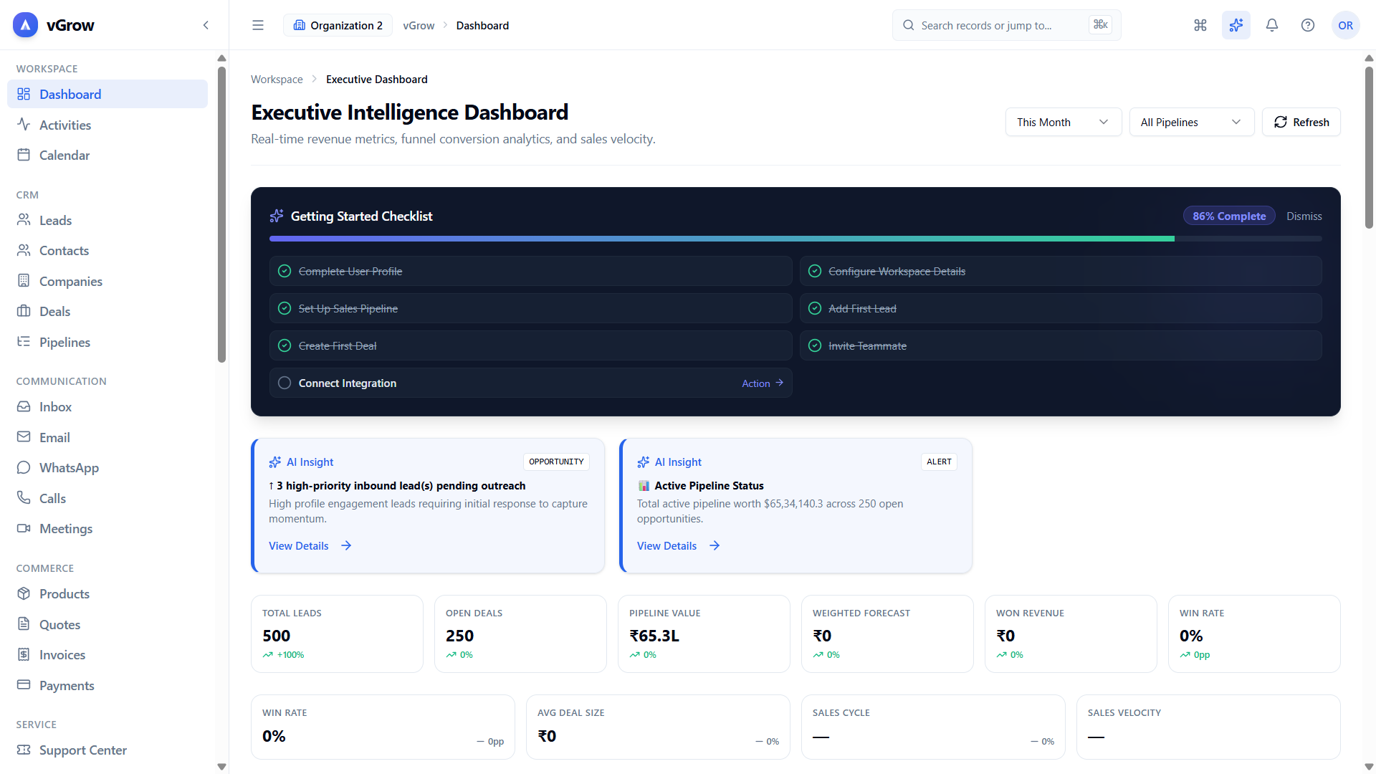Dismiss the Getting Started Checklist
The width and height of the screenshot is (1376, 774).
pos(1304,216)
